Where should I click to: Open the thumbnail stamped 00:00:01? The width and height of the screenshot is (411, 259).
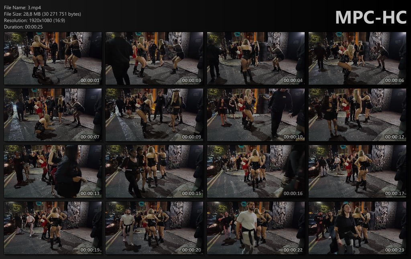point(53,59)
